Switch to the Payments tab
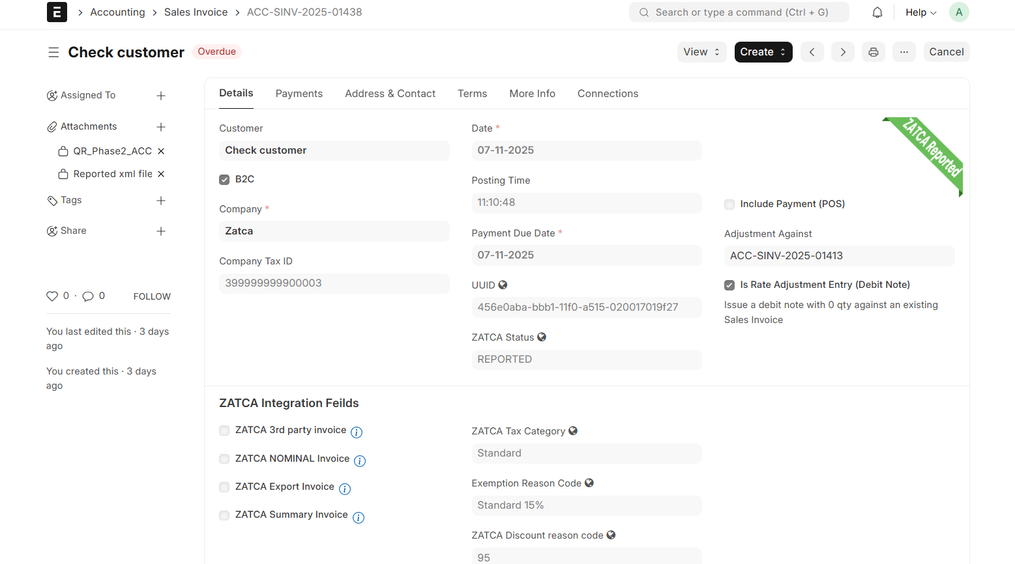The image size is (1015, 564). 299,94
